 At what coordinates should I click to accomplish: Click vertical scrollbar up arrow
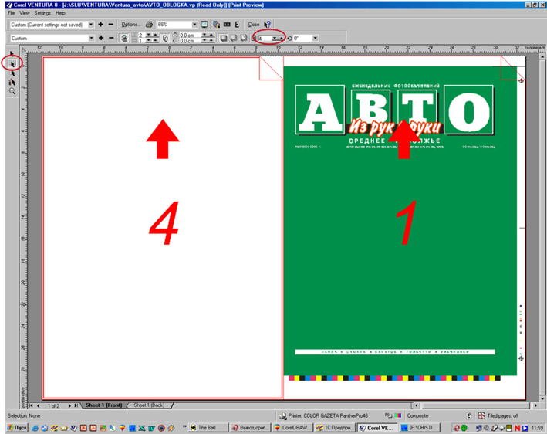(542, 56)
